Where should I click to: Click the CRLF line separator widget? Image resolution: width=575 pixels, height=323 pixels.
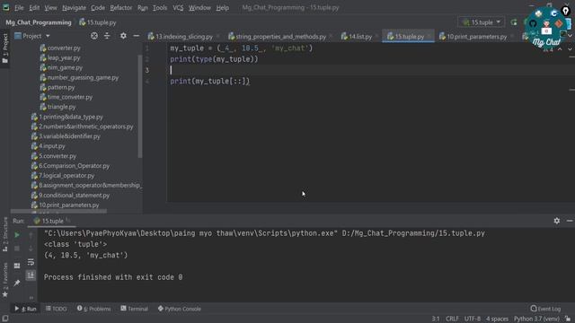coord(452,319)
